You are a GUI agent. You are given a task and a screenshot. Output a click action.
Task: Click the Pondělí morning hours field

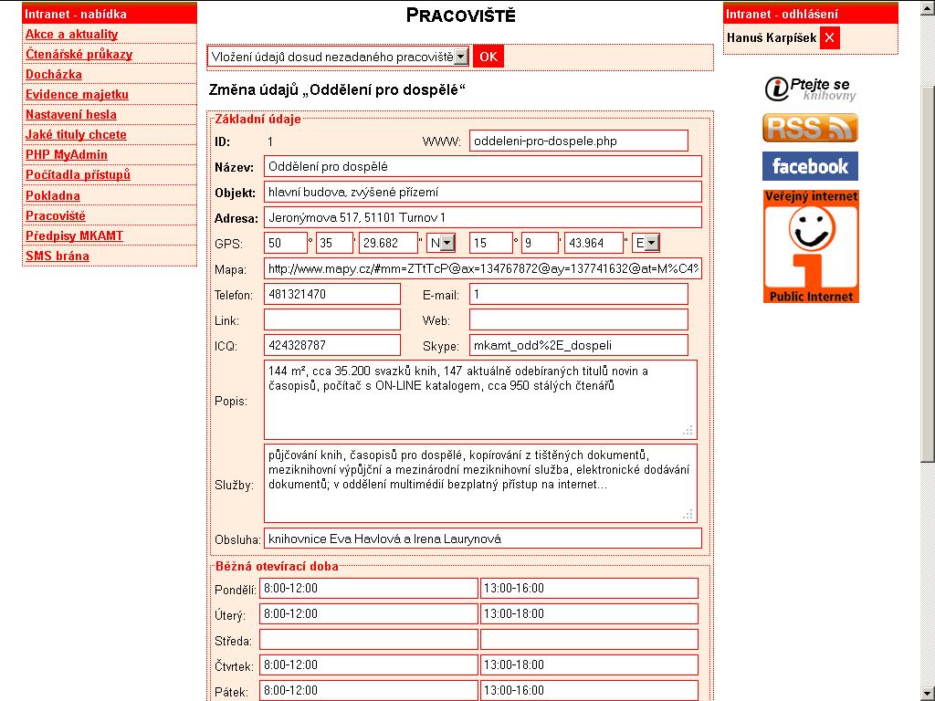pyautogui.click(x=369, y=589)
